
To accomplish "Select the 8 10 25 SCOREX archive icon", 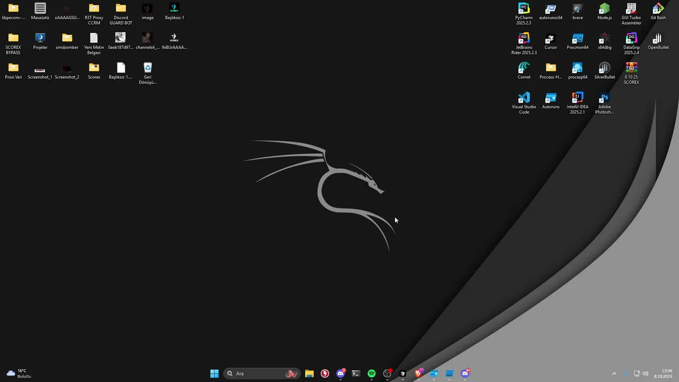I will pos(631,73).
